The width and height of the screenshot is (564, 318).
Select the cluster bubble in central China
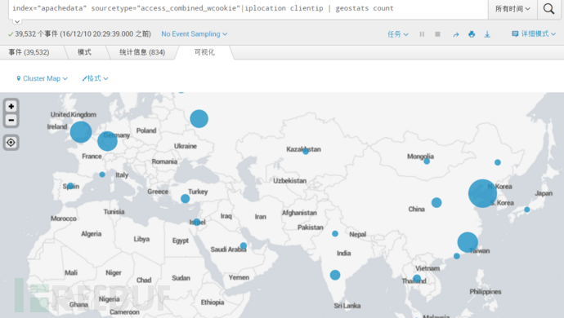point(436,202)
